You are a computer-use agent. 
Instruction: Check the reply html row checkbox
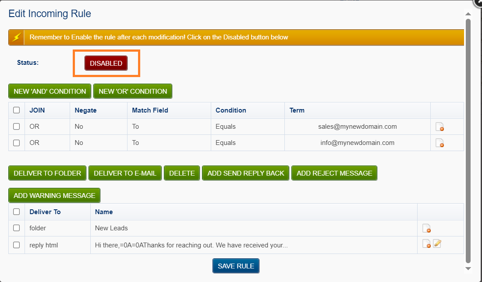(16, 245)
